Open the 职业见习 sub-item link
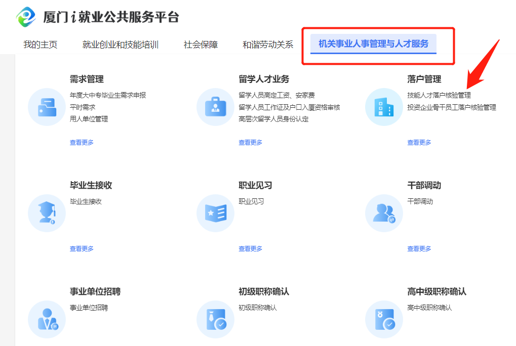The width and height of the screenshot is (516, 346). click(x=251, y=201)
